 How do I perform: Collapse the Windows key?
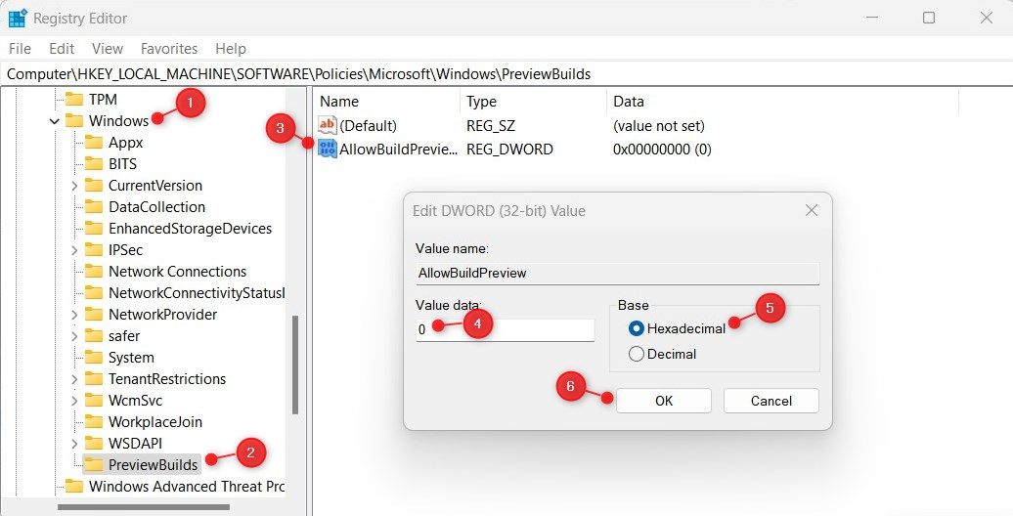55,121
